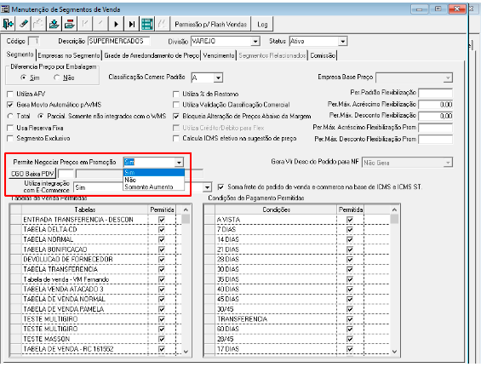Switch to Segmento tab
The image size is (481, 367).
point(20,54)
